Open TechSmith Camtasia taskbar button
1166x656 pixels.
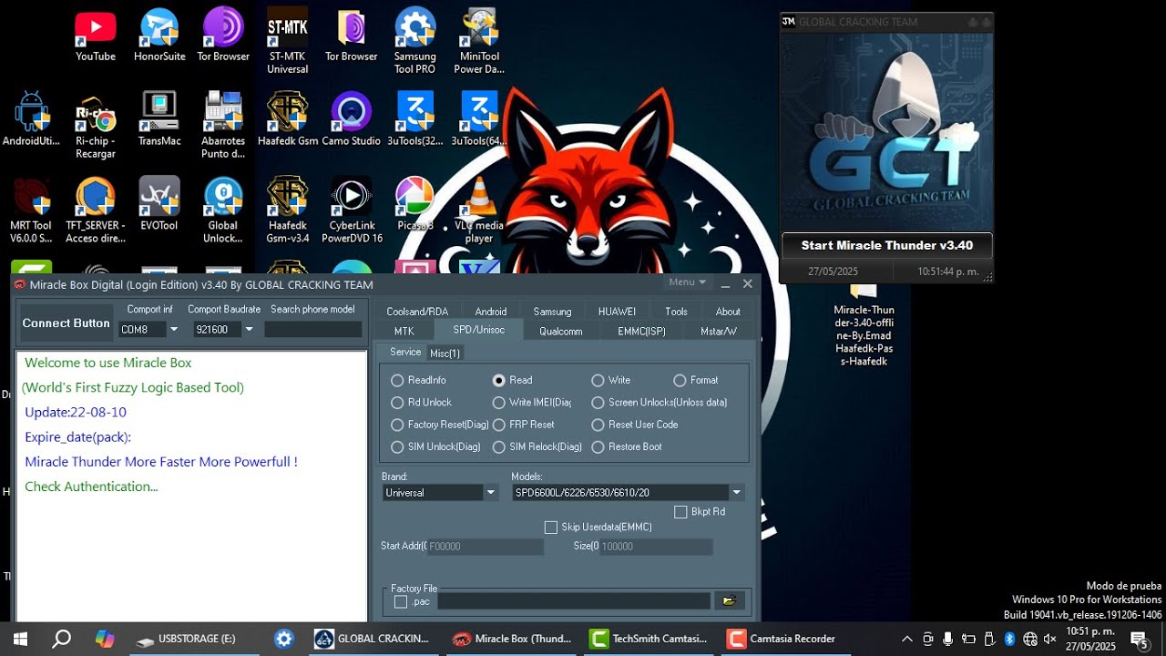coord(649,639)
